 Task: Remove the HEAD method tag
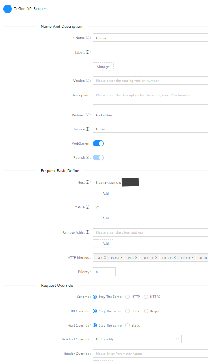192,257
